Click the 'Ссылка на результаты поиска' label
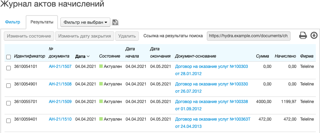Screen dimensions: 320x133 coord(173,36)
